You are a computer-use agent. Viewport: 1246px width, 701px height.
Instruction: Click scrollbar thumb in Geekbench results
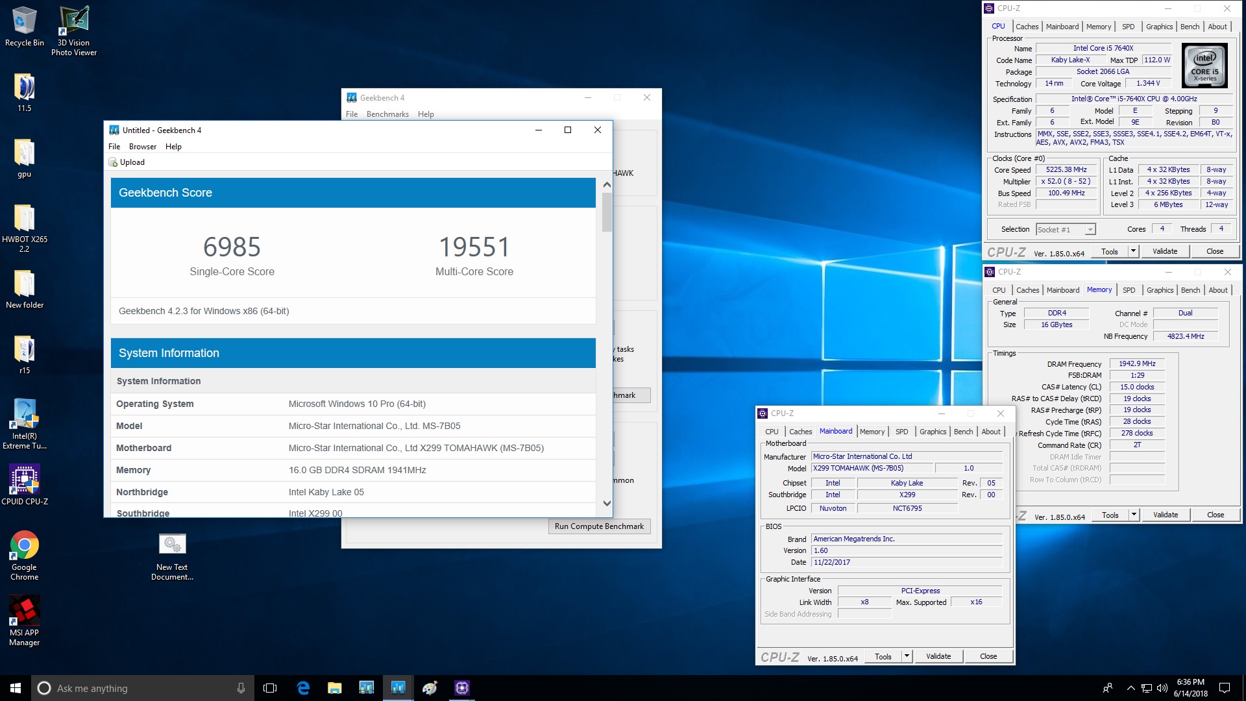coord(607,212)
